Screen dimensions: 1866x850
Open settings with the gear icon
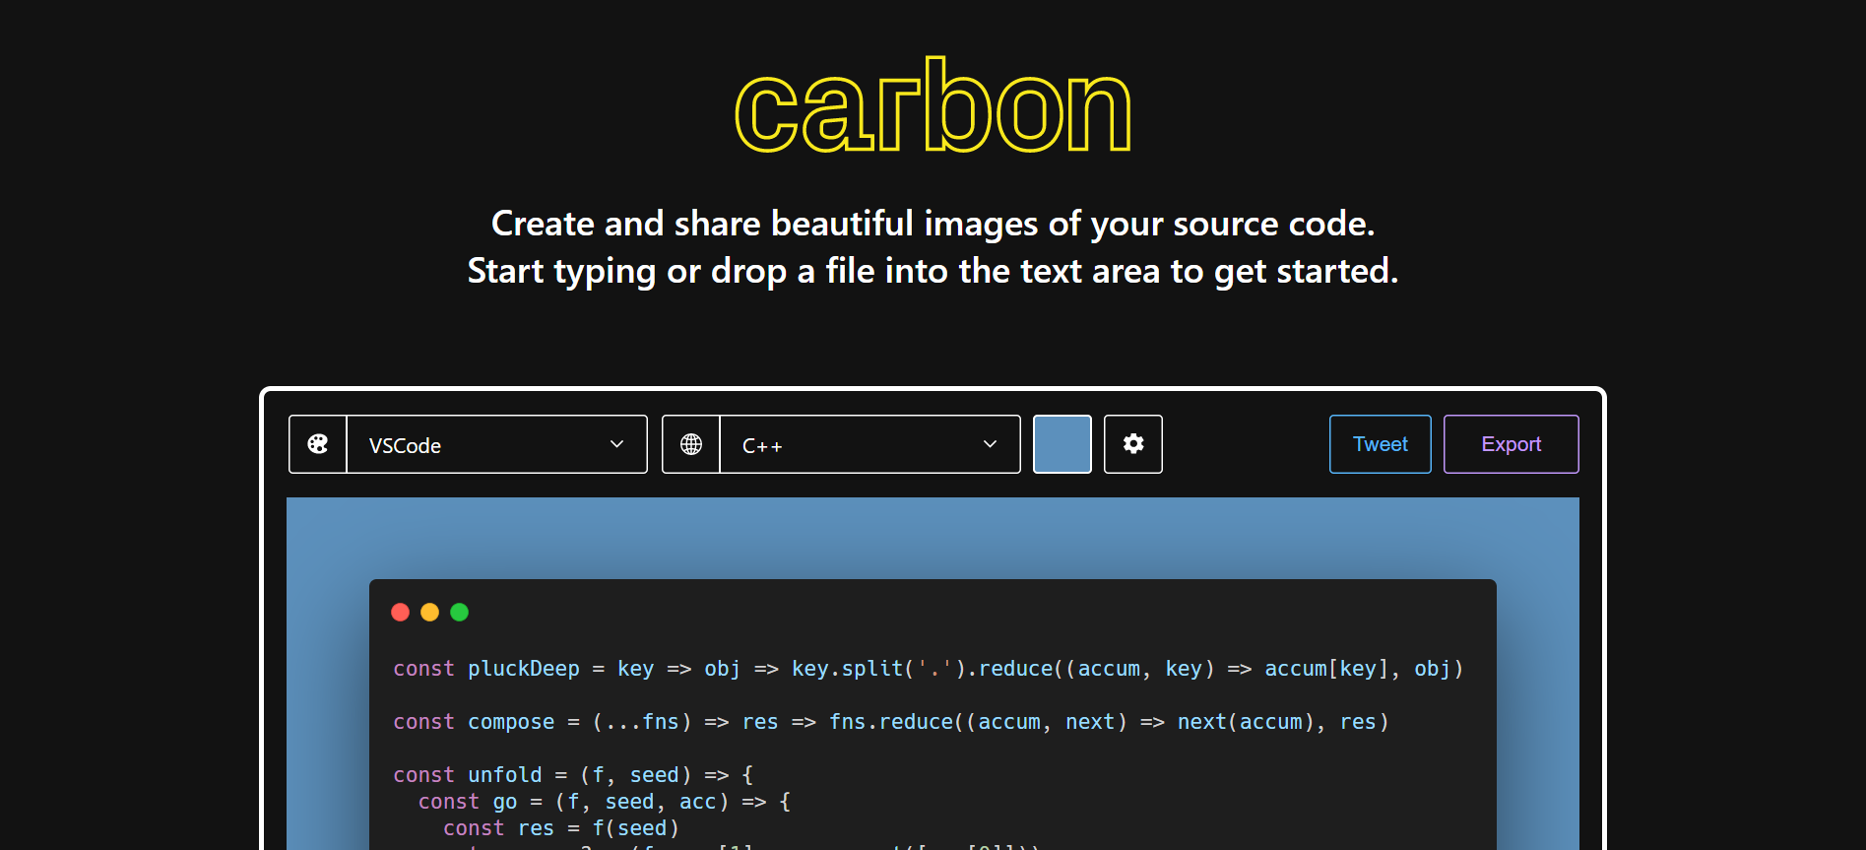(x=1133, y=444)
